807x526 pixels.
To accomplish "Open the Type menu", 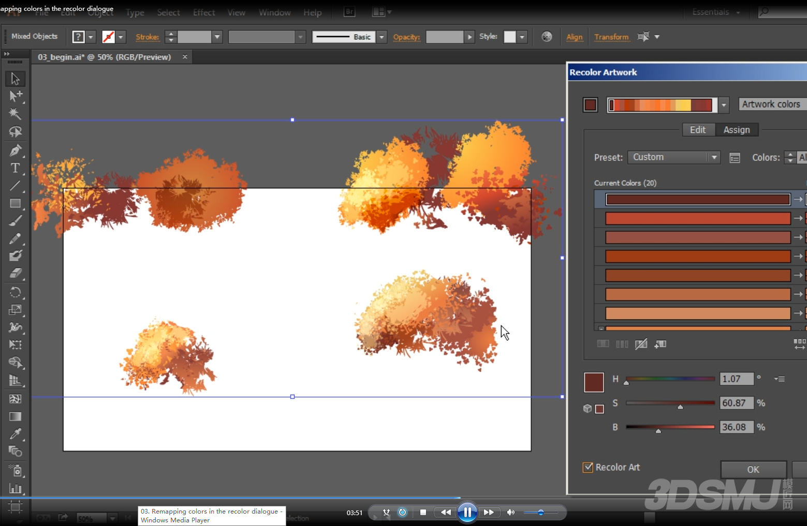I will (x=135, y=13).
